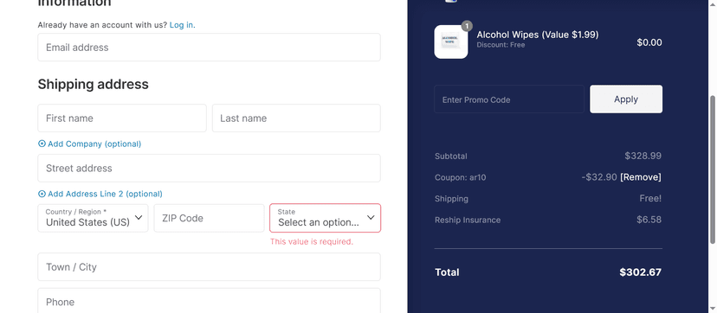Click the chevron arrow in the State field
The height and width of the screenshot is (313, 717).
pyautogui.click(x=371, y=218)
